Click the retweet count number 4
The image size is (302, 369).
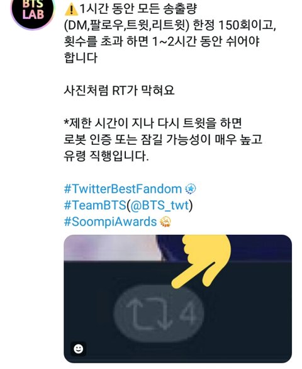coord(187,312)
